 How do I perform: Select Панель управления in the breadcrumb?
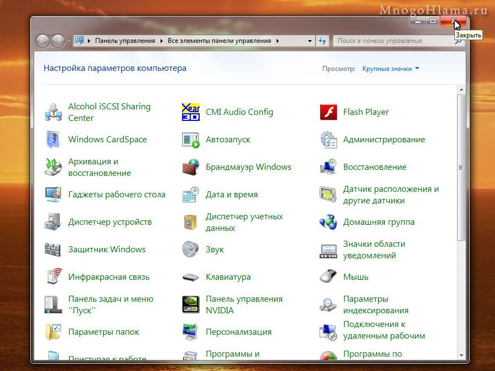pyautogui.click(x=125, y=41)
